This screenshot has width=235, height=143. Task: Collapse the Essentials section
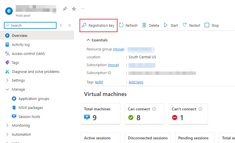click(x=88, y=40)
